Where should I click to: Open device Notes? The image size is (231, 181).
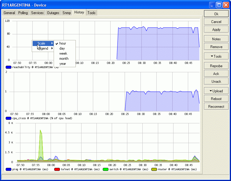point(216,39)
